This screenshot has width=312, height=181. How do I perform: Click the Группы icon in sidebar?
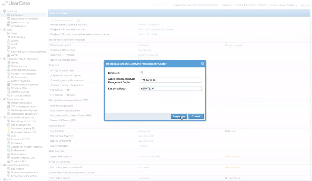tap(9, 63)
